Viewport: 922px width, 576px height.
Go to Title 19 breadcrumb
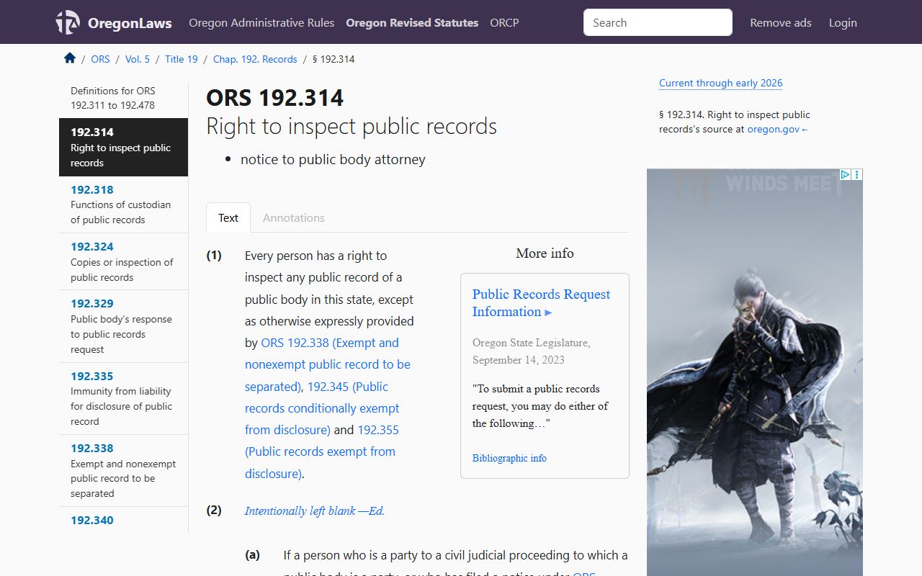click(182, 59)
